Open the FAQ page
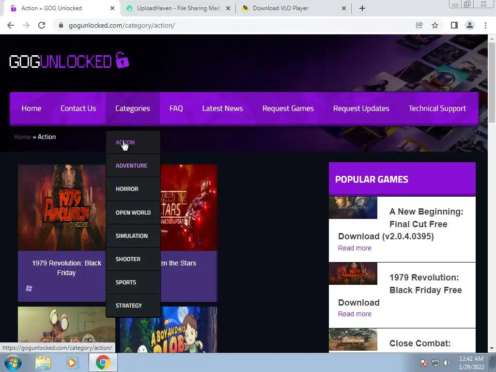Screen dimensions: 496x372 tap(176, 108)
